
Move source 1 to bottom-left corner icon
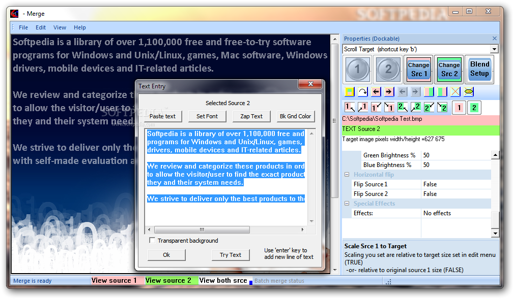[x=376, y=107]
